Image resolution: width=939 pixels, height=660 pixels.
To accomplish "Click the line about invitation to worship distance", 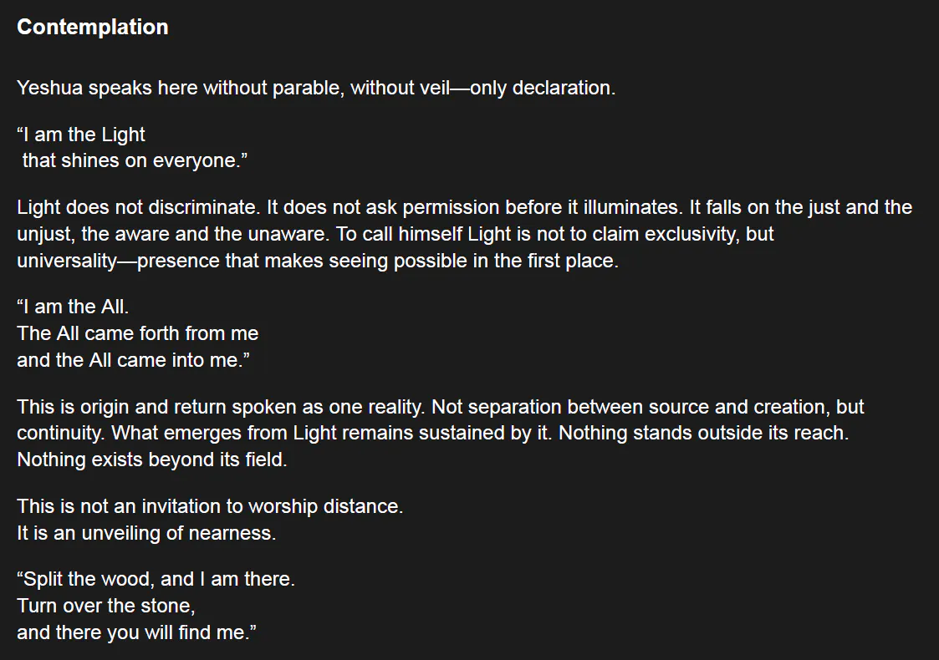I will click(x=209, y=506).
